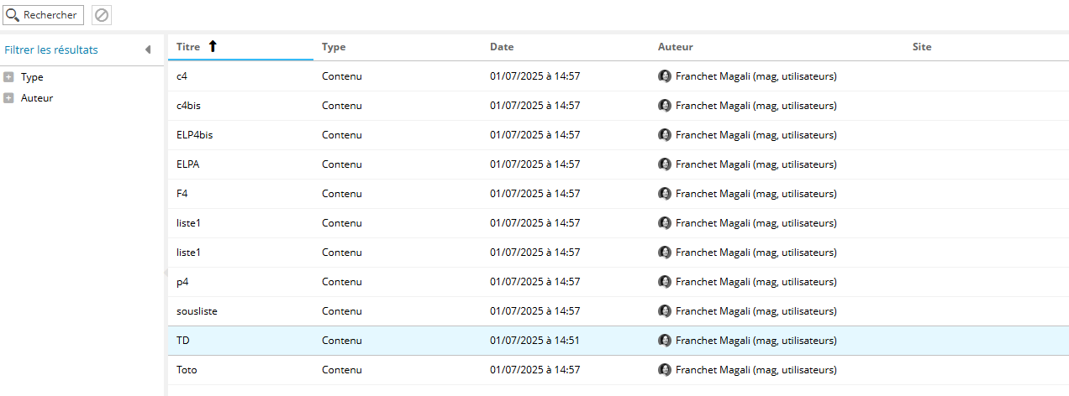Click the cancel search icon beside Rechercher
Screen dimensions: 1069x396
coord(102,15)
